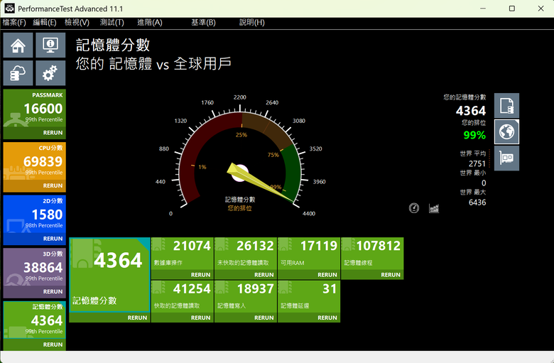Screen dimensions: 554x363
Task: Rerun the large 記憶體分數 tile
Action: coord(137,318)
